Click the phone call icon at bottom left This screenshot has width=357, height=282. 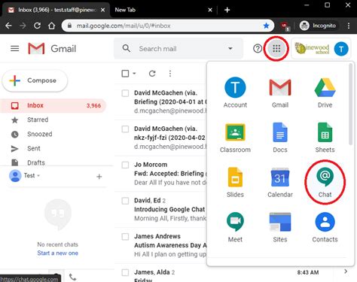[72, 277]
